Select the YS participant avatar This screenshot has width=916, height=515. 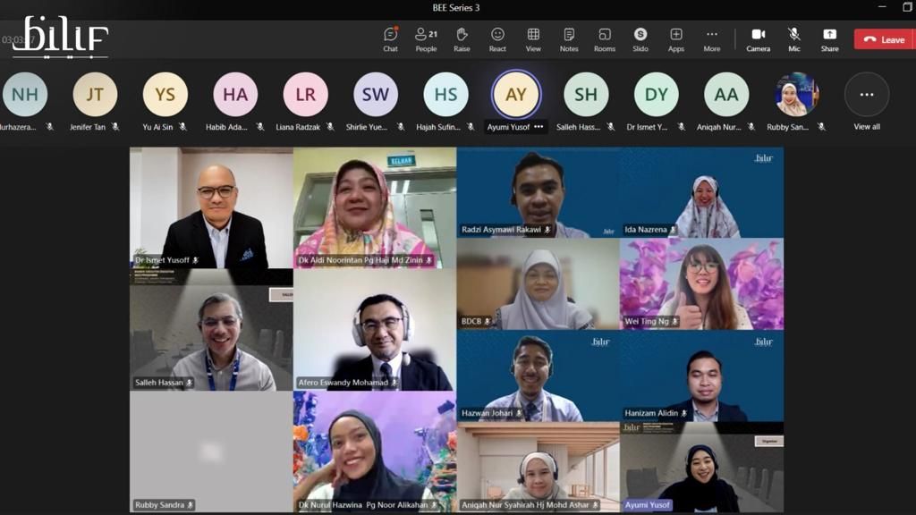[165, 95]
